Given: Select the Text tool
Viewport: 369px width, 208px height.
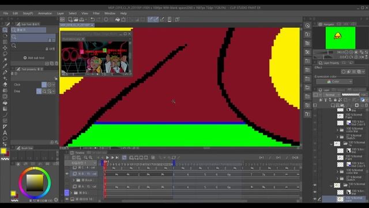Looking at the screenshot, I should (x=5, y=133).
